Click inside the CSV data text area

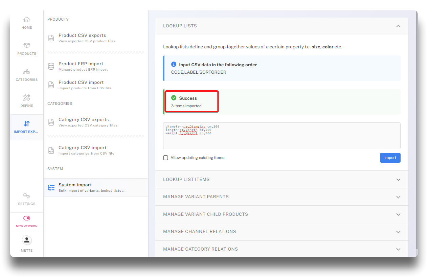(x=281, y=140)
